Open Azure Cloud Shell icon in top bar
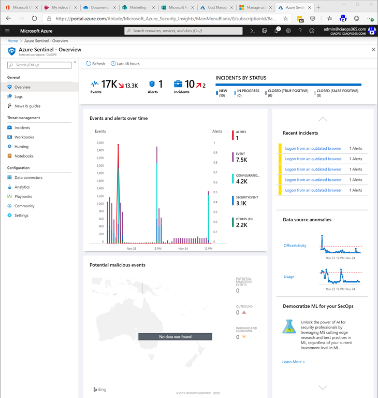378x398 pixels. (253, 31)
